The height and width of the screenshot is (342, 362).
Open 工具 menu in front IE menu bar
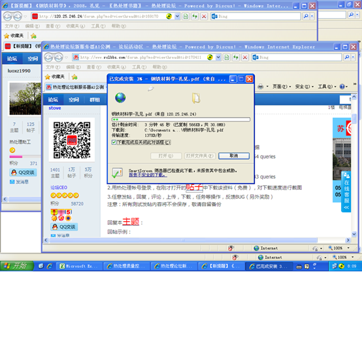point(139,67)
